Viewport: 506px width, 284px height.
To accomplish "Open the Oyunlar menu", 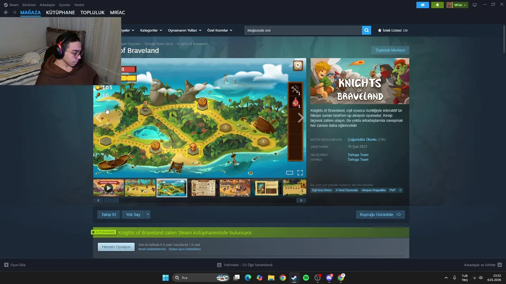I will pyautogui.click(x=65, y=5).
